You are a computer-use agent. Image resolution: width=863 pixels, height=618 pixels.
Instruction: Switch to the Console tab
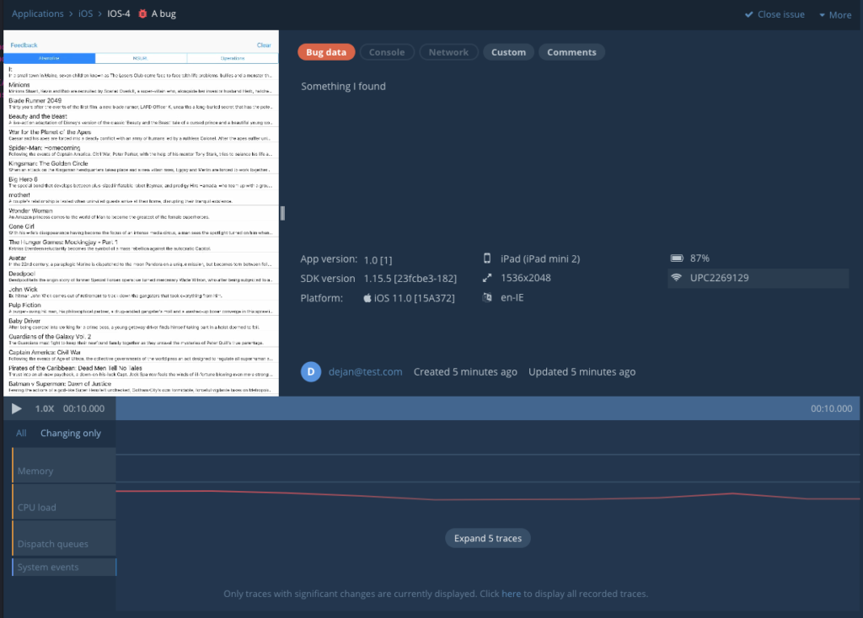pyautogui.click(x=387, y=52)
